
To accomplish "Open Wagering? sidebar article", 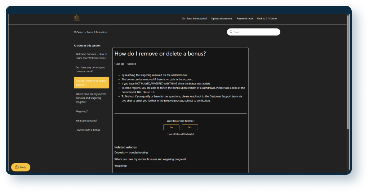I will [x=81, y=111].
